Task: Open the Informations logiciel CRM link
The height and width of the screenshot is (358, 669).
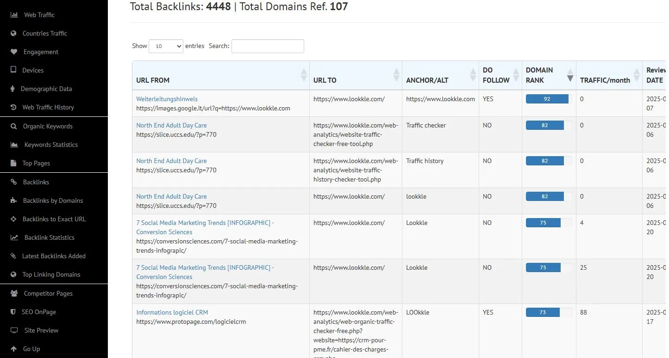Action: click(x=172, y=312)
